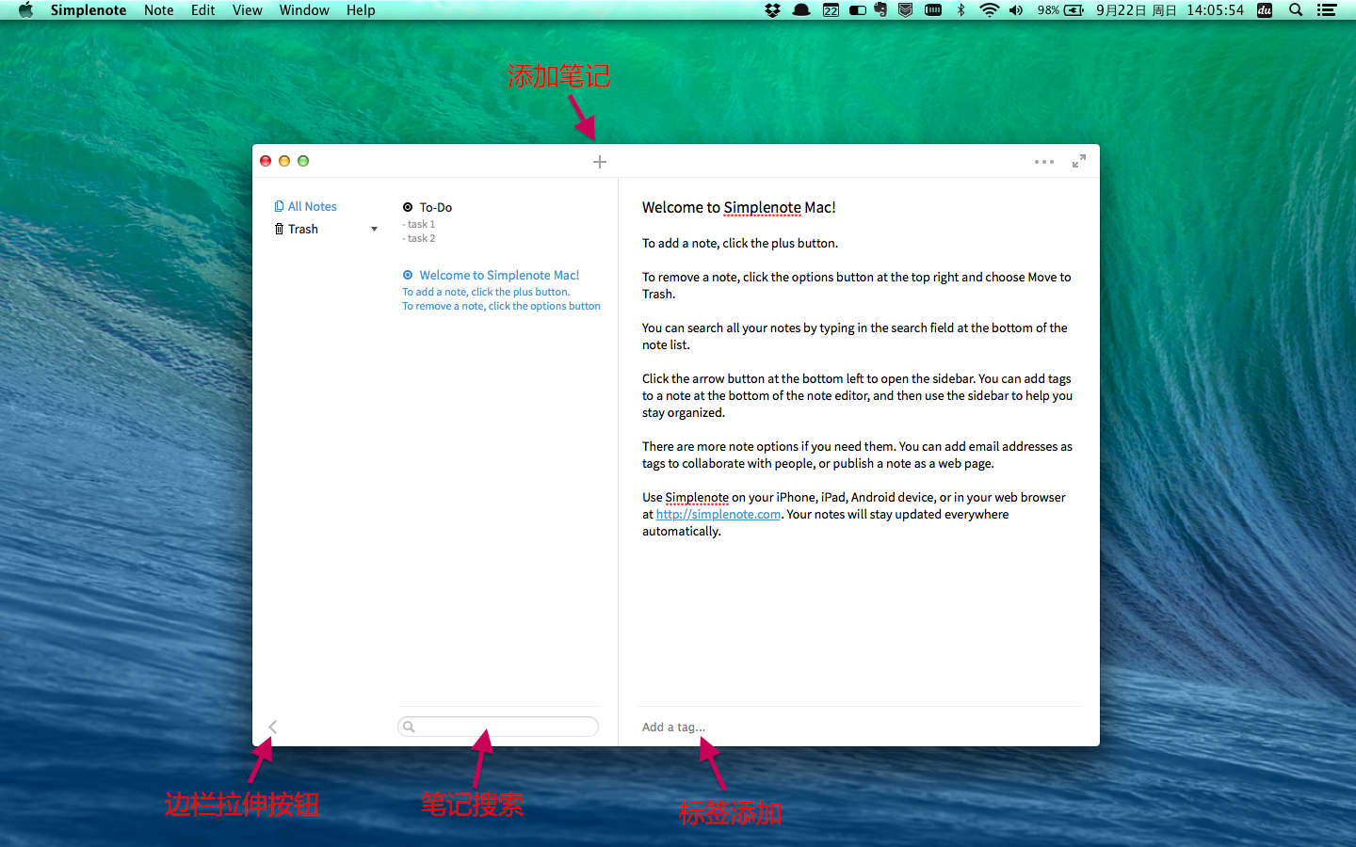The width and height of the screenshot is (1356, 847).
Task: Zoom Simplenote window with green button
Action: tap(303, 161)
